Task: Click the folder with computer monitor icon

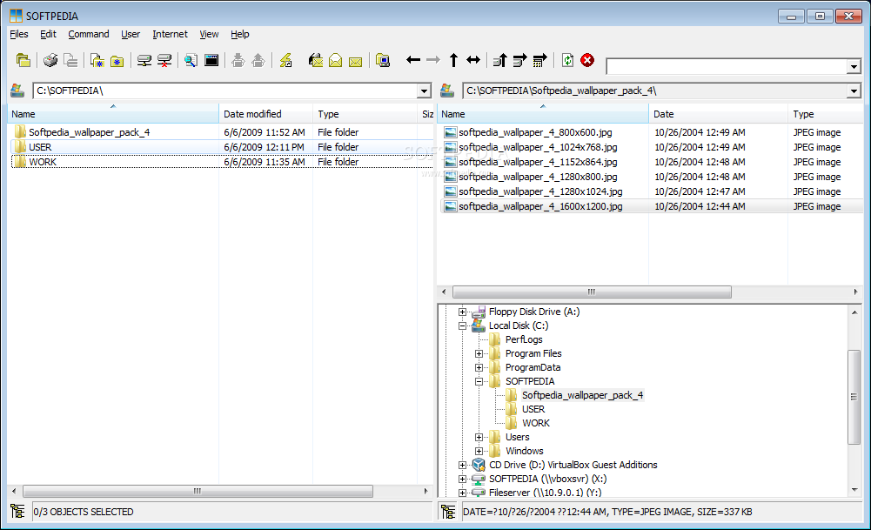Action: point(383,60)
